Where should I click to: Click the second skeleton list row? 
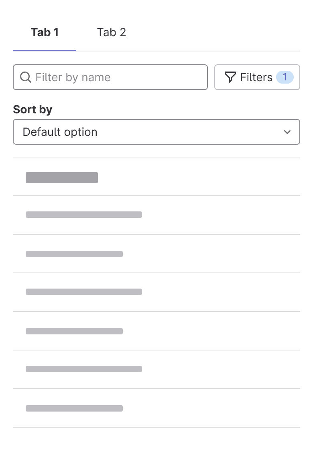click(x=156, y=215)
